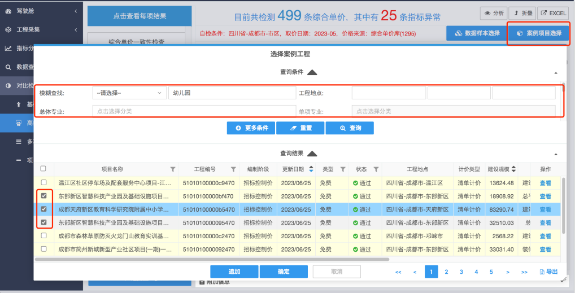Screen dimensions: 575x293
Task: Go to results page 5
Action: (x=491, y=272)
